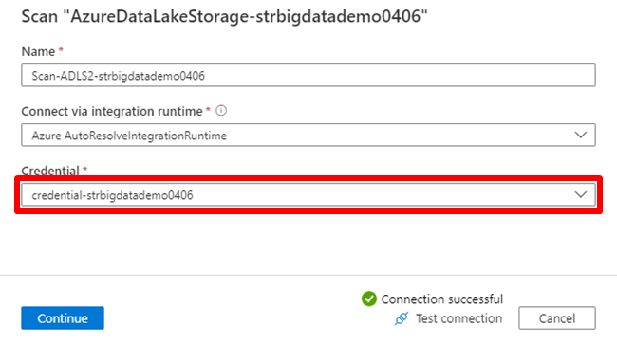Run Test connection link
The image size is (617, 344).
(458, 318)
